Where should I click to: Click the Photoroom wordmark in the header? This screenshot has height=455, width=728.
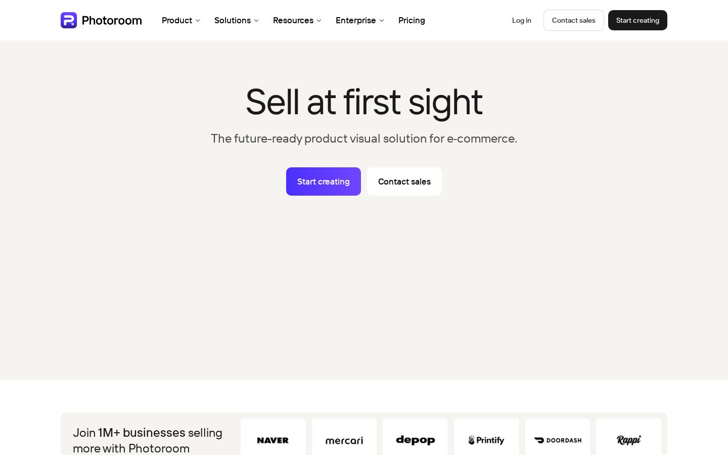pyautogui.click(x=112, y=20)
